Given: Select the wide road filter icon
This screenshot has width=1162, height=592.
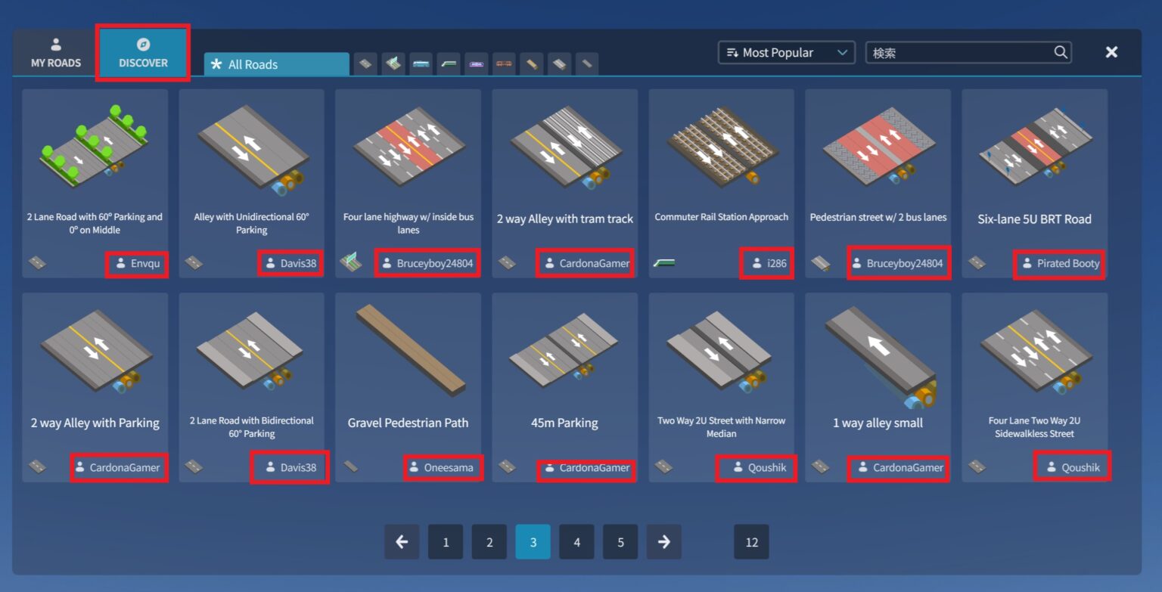Looking at the screenshot, I should [558, 64].
